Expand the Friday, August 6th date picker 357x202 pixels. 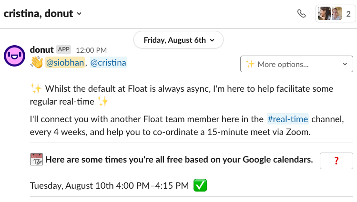178,39
